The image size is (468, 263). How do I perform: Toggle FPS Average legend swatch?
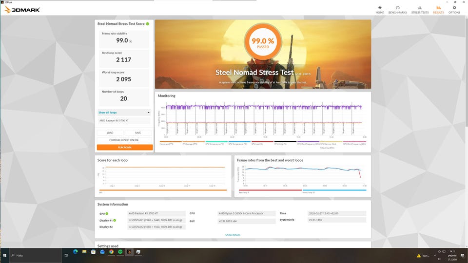(x=194, y=142)
